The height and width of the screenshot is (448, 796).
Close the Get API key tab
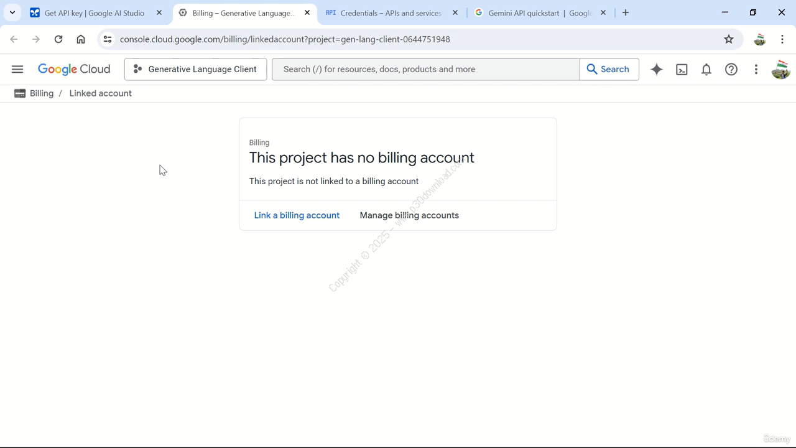pyautogui.click(x=159, y=12)
